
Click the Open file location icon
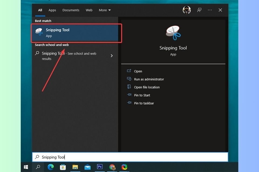coord(129,86)
